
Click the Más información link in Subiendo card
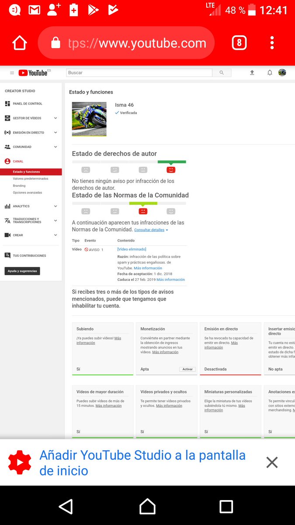point(99,340)
